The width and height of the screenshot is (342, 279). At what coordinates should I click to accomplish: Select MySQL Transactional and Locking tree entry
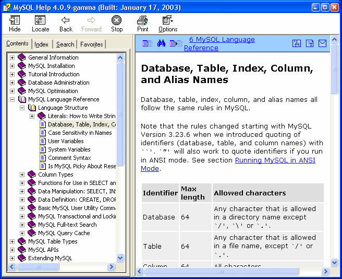tap(77, 216)
